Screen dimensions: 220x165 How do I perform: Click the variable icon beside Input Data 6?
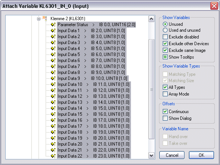(x=53, y=60)
